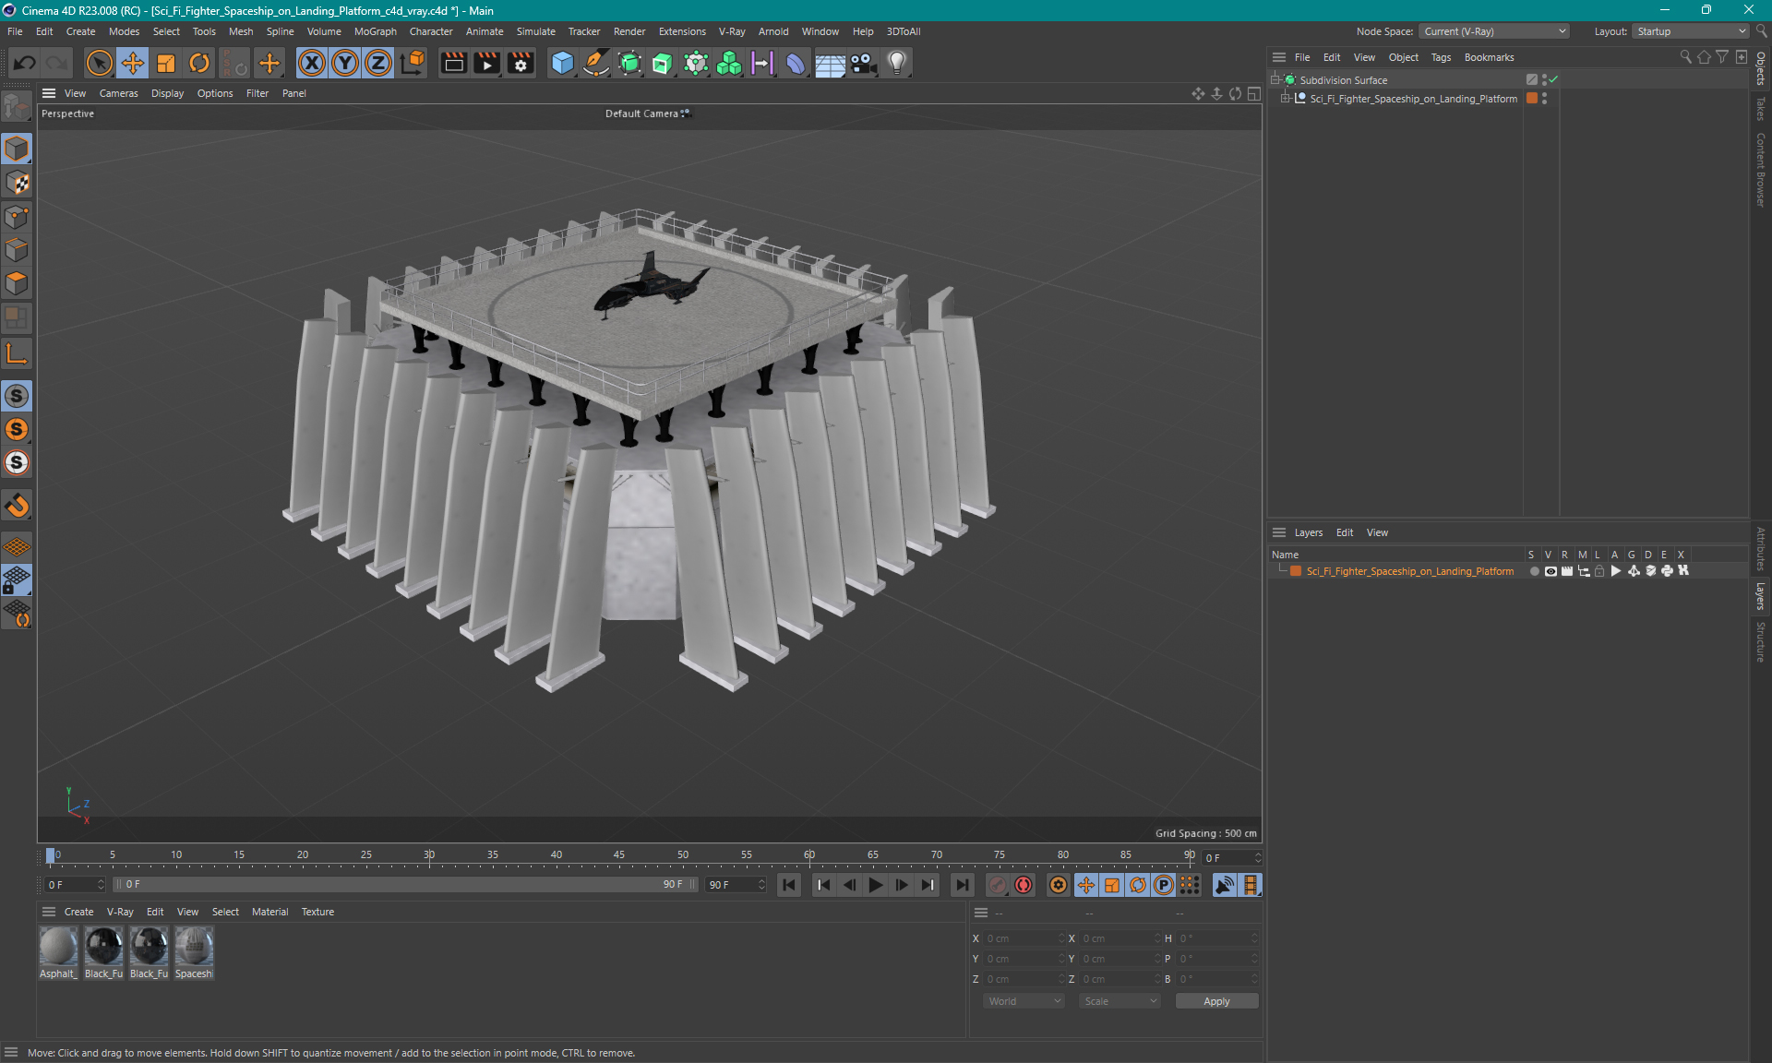Viewport: 1772px width, 1063px height.
Task: Add a Camera object
Action: (x=863, y=63)
